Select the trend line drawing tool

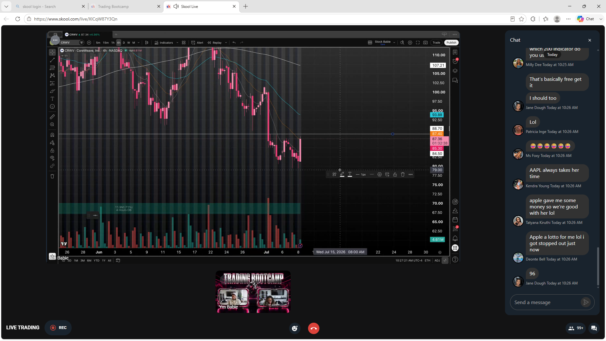click(x=52, y=60)
